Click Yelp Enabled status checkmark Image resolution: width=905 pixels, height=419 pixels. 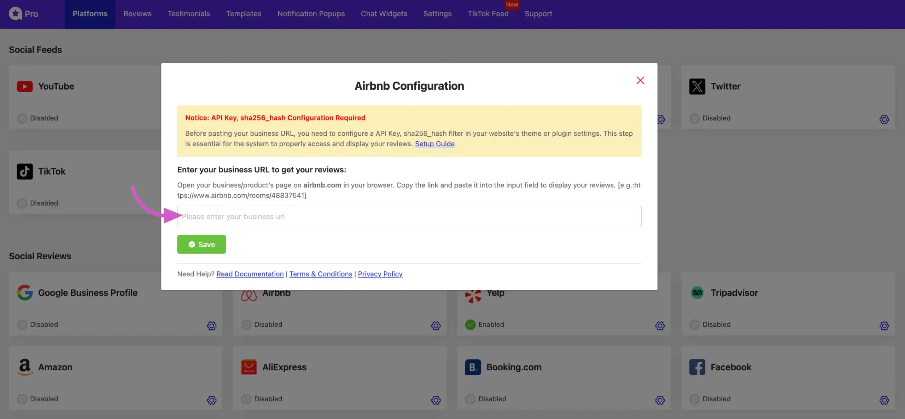(470, 324)
